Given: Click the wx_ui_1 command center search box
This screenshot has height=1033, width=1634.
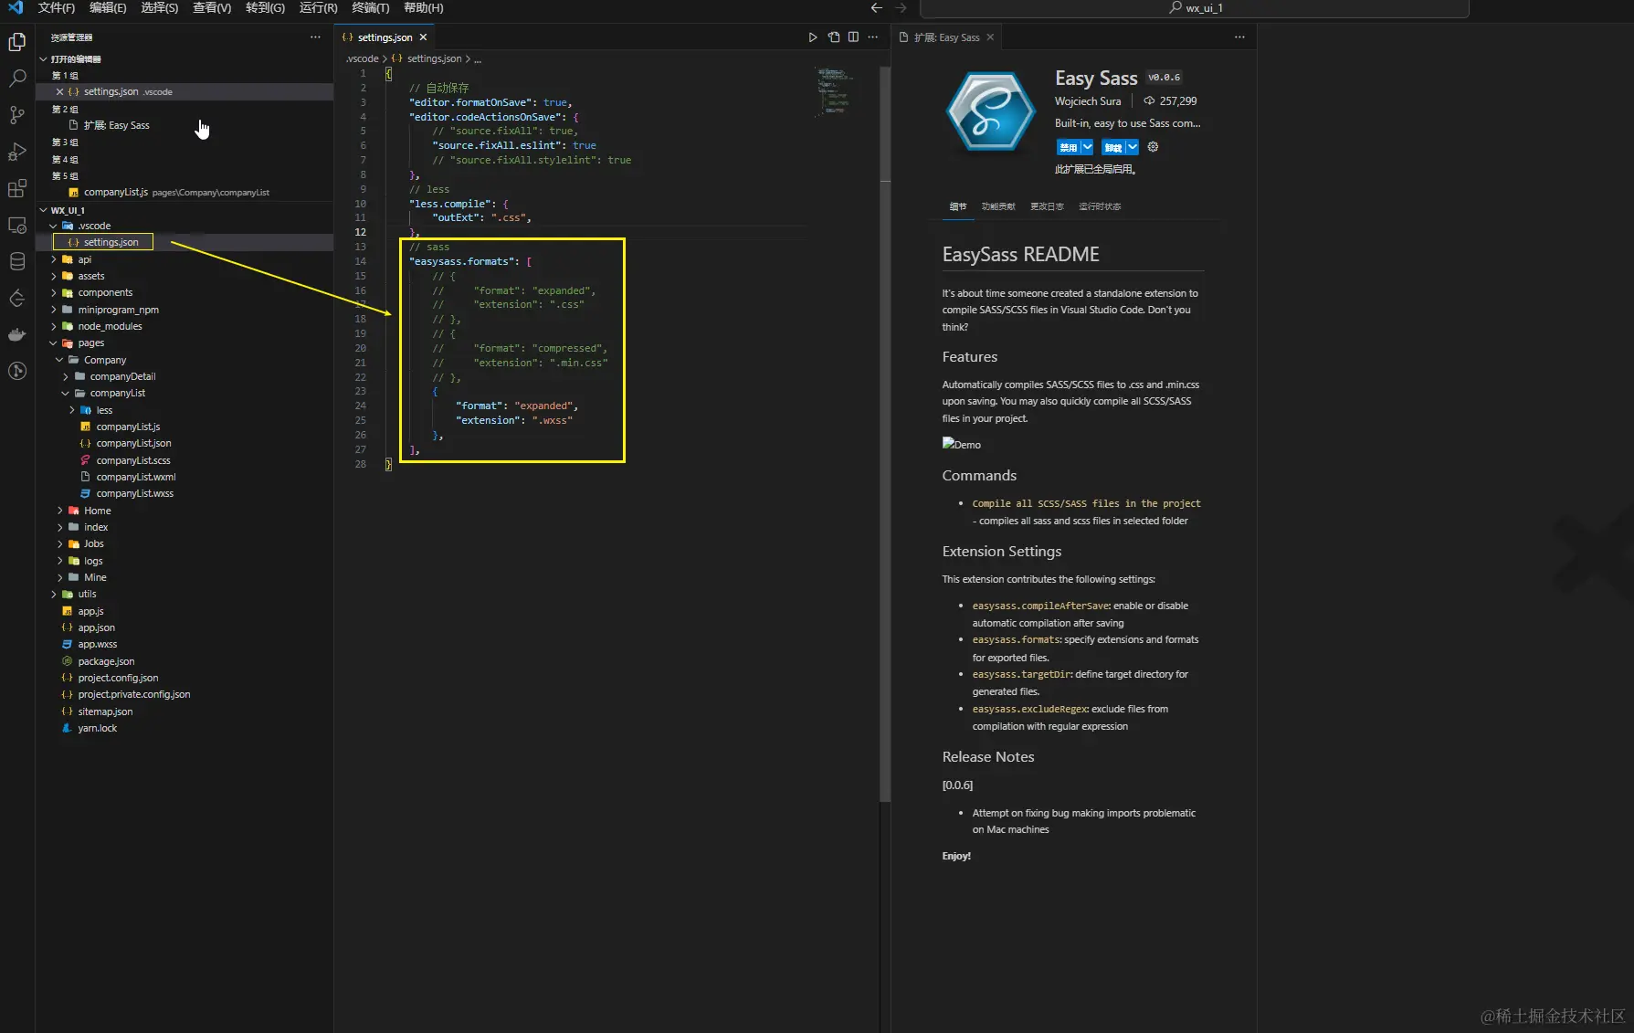Looking at the screenshot, I should point(1195,8).
